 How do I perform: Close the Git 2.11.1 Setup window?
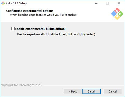119,3
